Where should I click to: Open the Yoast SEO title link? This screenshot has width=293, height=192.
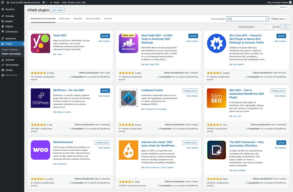(60, 35)
